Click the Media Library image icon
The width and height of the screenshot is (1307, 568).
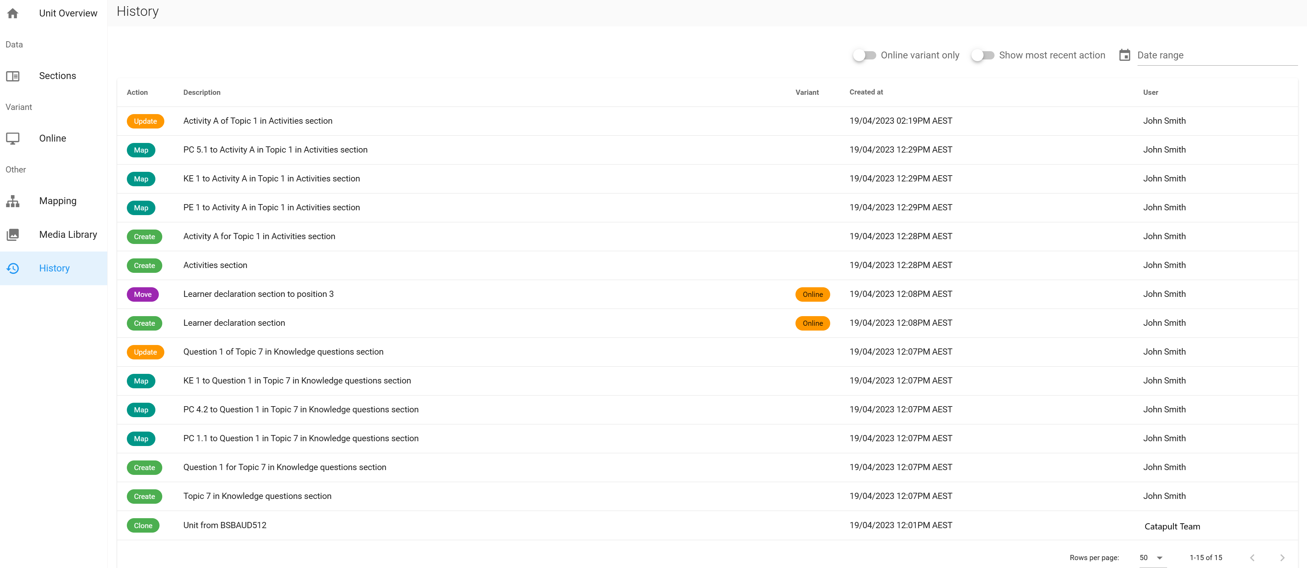(13, 235)
